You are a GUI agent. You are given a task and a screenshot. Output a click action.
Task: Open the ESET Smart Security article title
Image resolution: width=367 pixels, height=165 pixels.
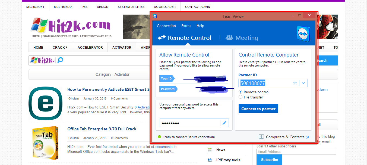pos(109,90)
